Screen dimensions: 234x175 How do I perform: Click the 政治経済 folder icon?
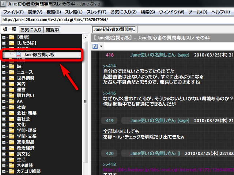(12, 148)
